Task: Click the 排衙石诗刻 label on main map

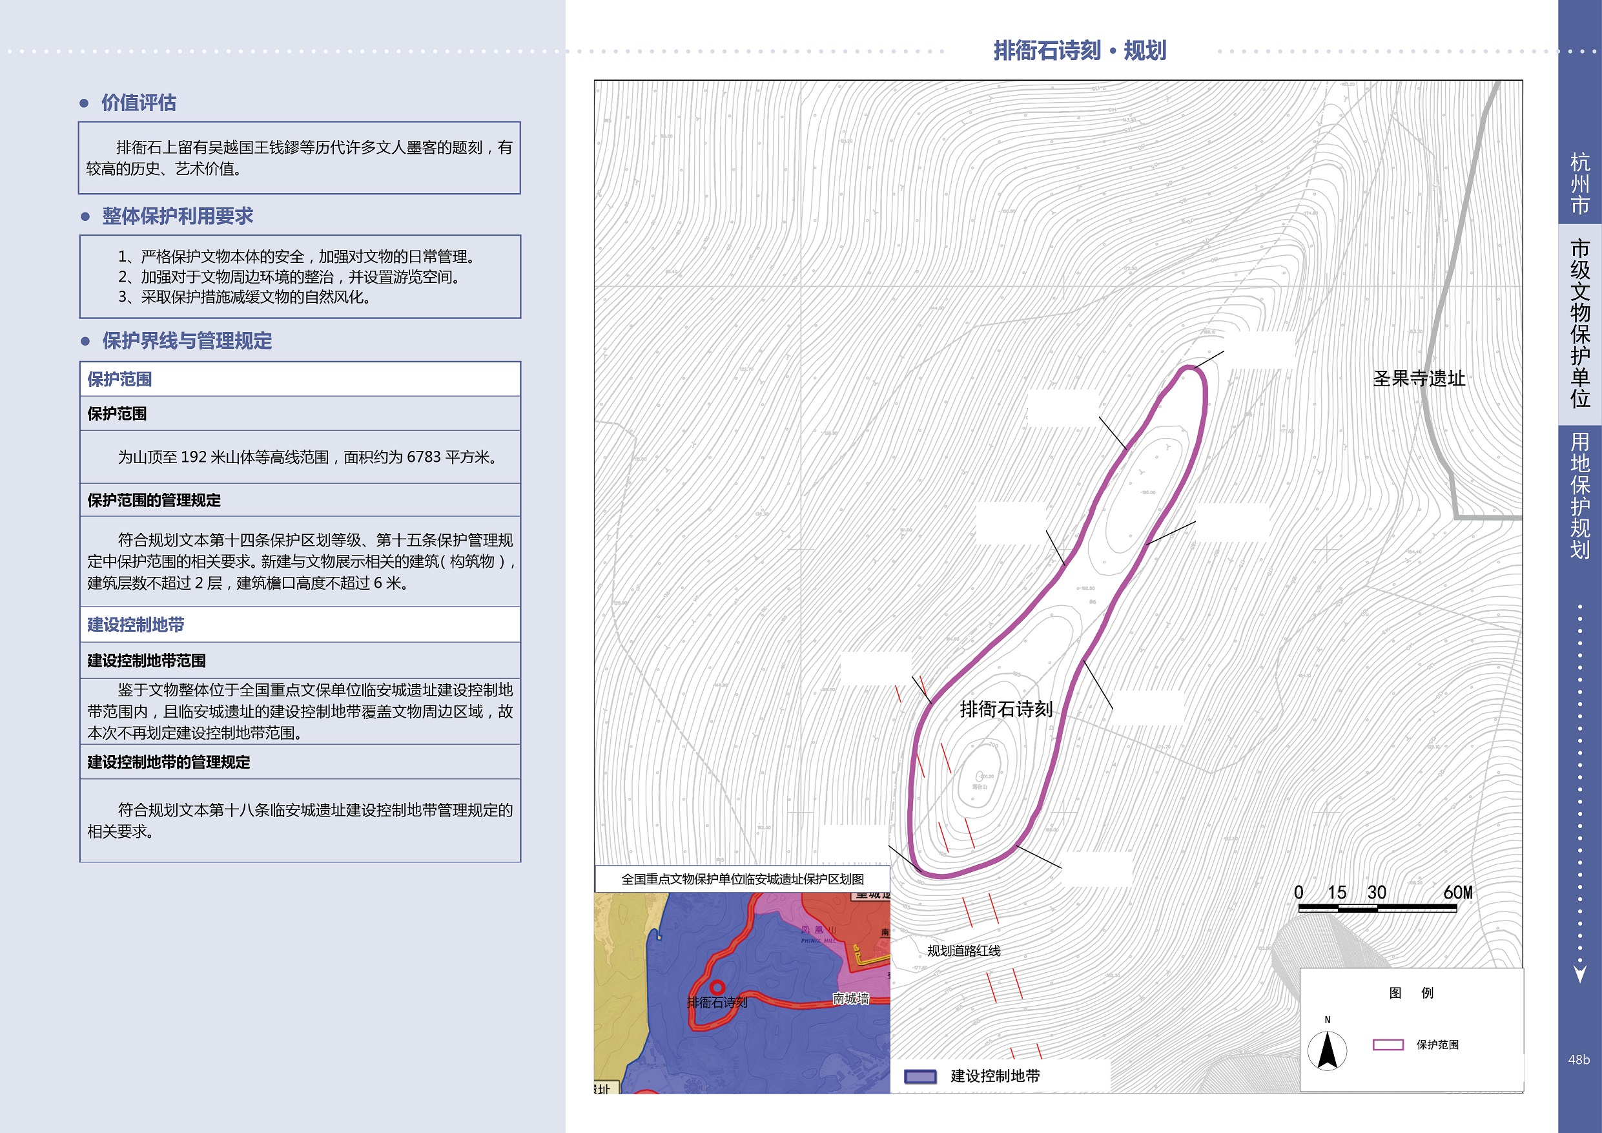Action: click(1005, 709)
